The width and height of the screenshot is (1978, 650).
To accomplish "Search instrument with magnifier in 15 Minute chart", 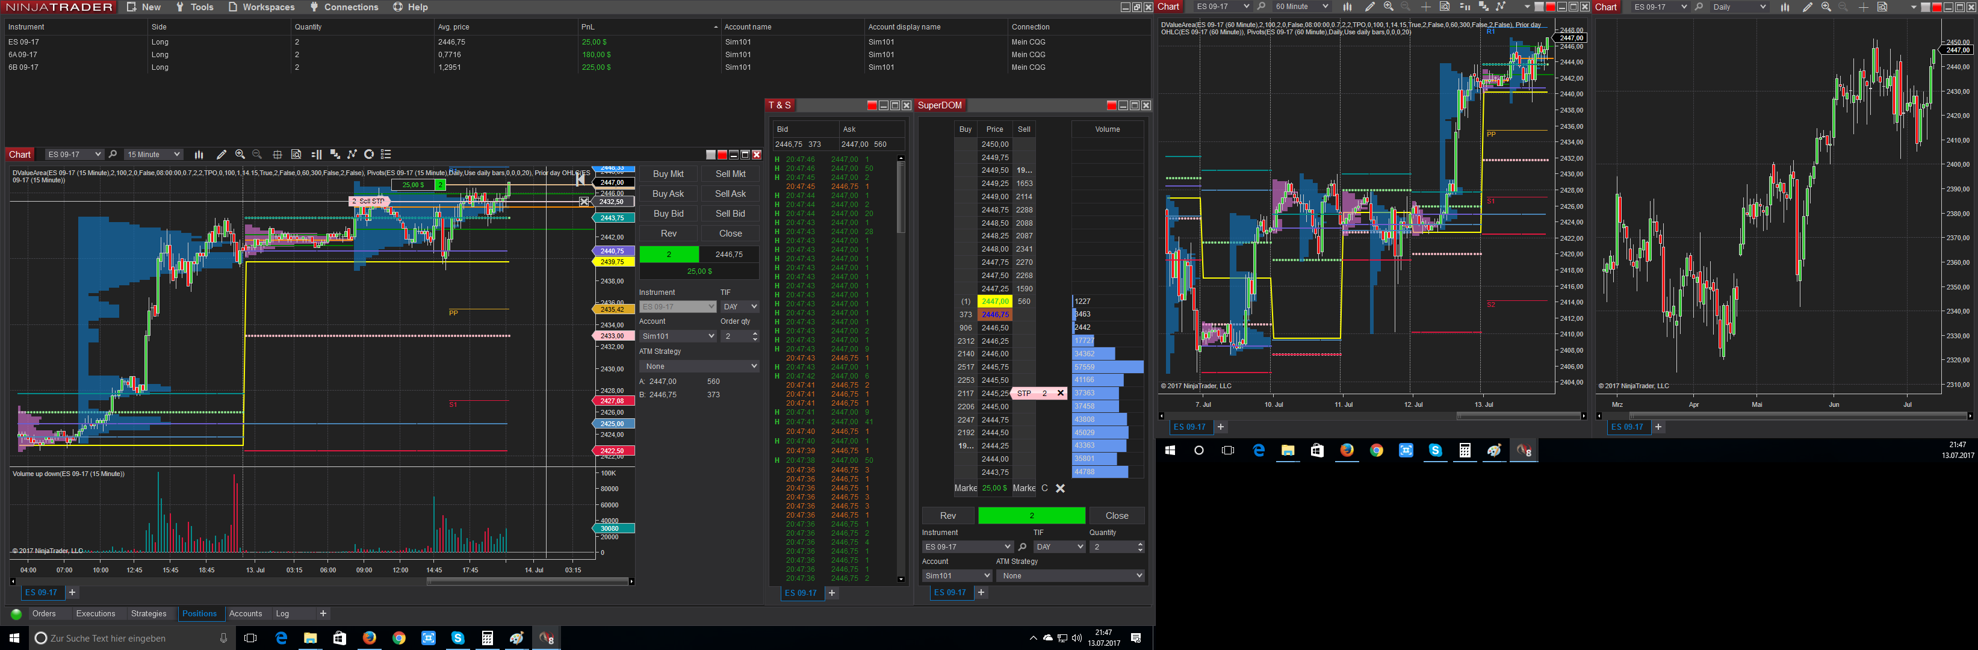I will tap(113, 154).
